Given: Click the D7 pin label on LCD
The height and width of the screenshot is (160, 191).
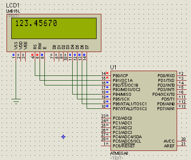Looking at the screenshot, I should click(x=87, y=47).
